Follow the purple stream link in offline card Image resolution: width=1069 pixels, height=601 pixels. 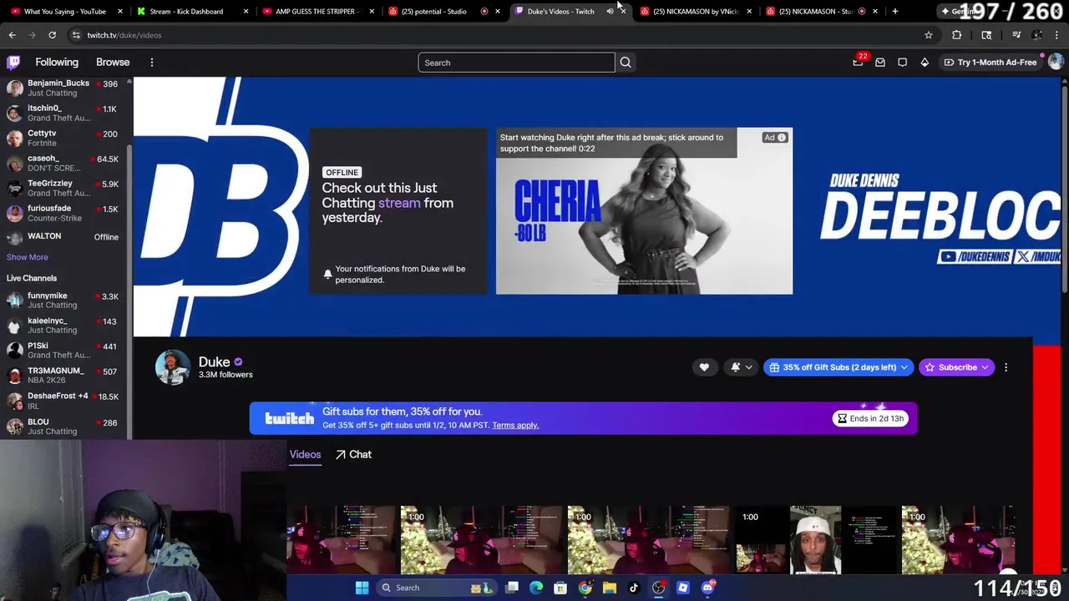[x=399, y=203]
